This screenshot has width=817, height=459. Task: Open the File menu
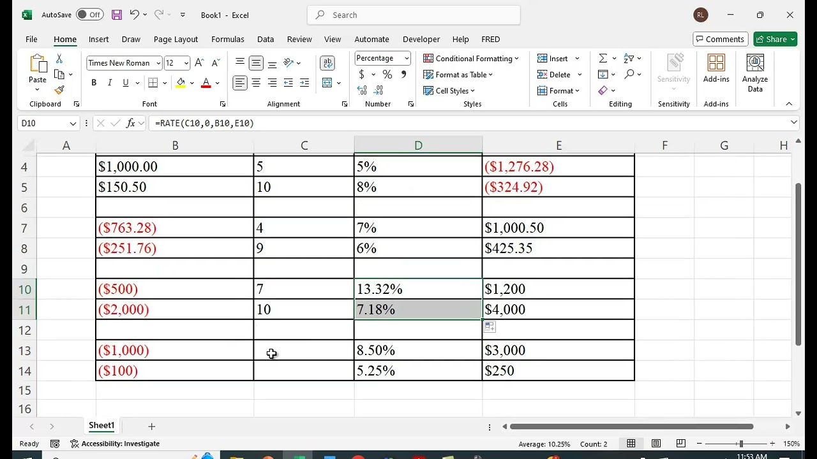31,40
